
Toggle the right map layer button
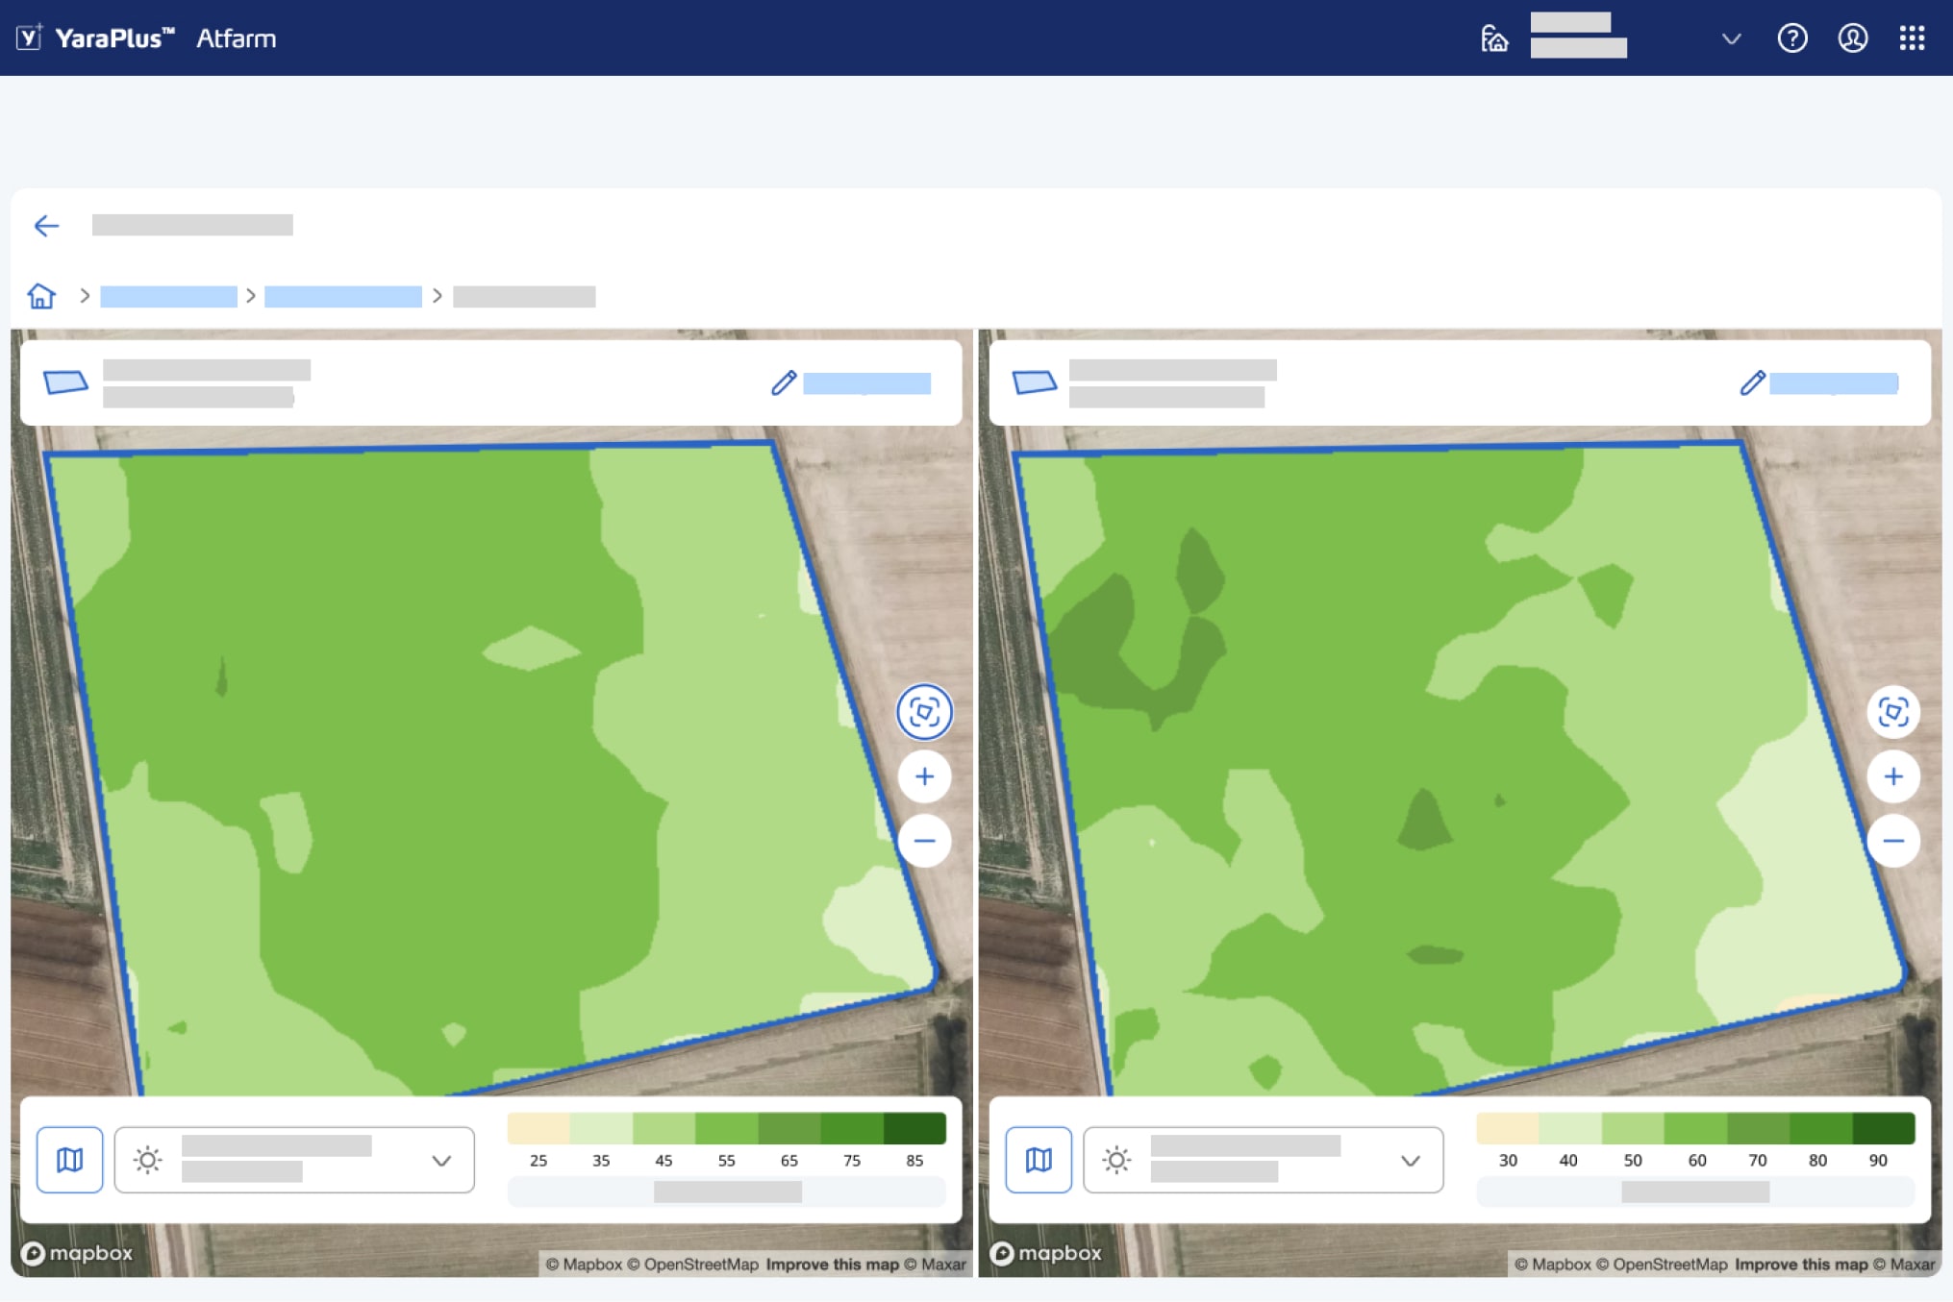[1039, 1160]
